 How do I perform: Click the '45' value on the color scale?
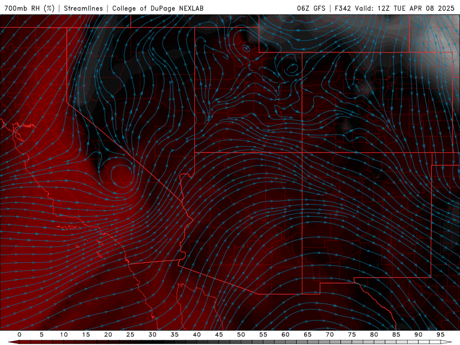pyautogui.click(x=219, y=335)
